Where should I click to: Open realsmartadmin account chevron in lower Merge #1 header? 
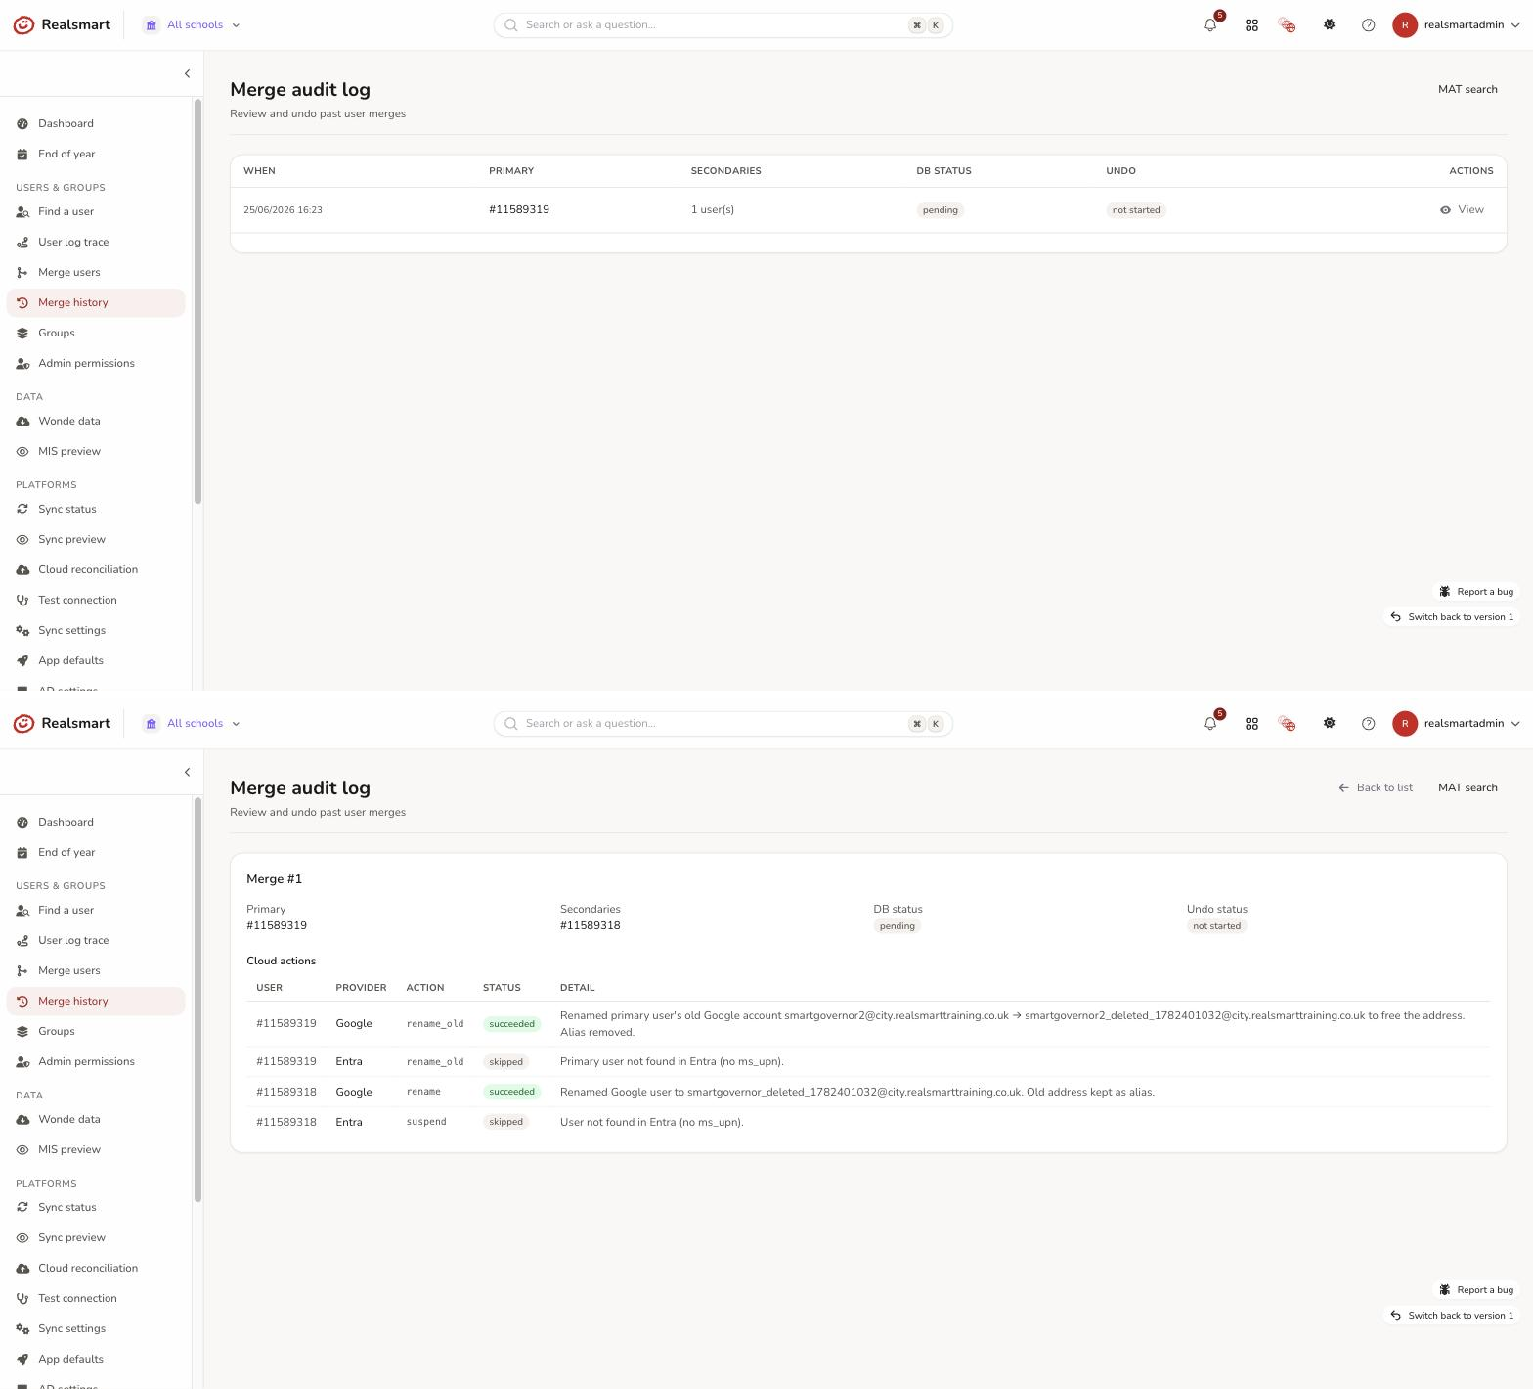pyautogui.click(x=1515, y=724)
